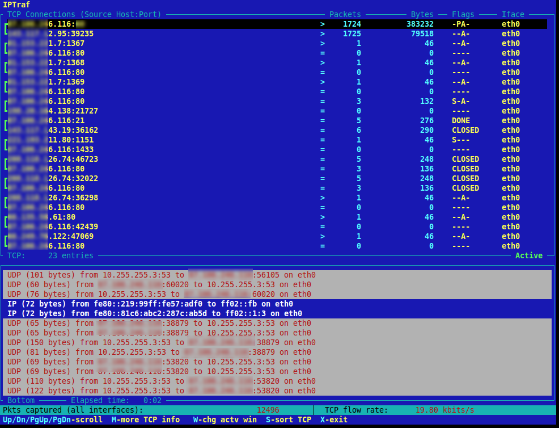Select the connection ending in .61:80

tap(277, 217)
